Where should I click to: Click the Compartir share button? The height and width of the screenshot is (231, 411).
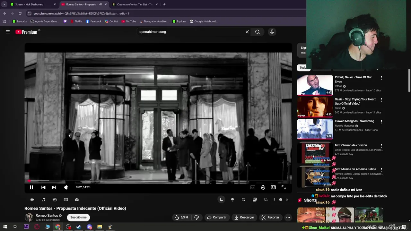pyautogui.click(x=216, y=217)
